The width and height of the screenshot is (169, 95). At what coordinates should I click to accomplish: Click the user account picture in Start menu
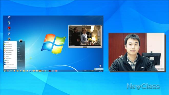tap(21, 41)
